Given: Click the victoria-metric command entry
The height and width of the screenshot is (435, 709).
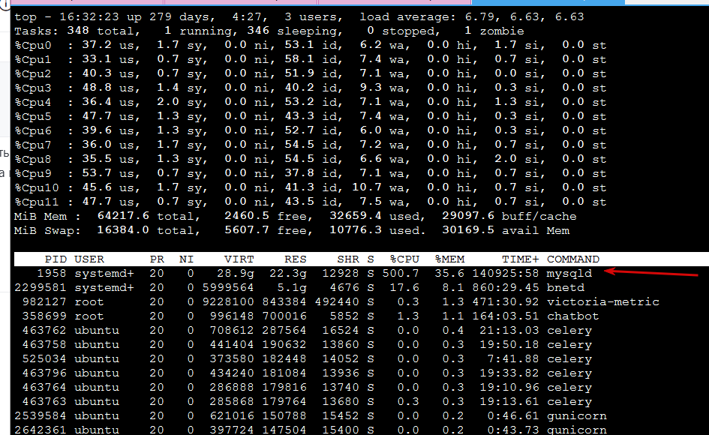Looking at the screenshot, I should point(602,301).
